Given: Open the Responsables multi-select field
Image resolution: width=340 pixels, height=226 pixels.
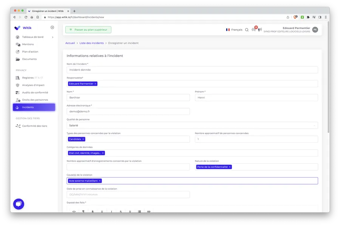Looking at the screenshot, I should (x=192, y=84).
